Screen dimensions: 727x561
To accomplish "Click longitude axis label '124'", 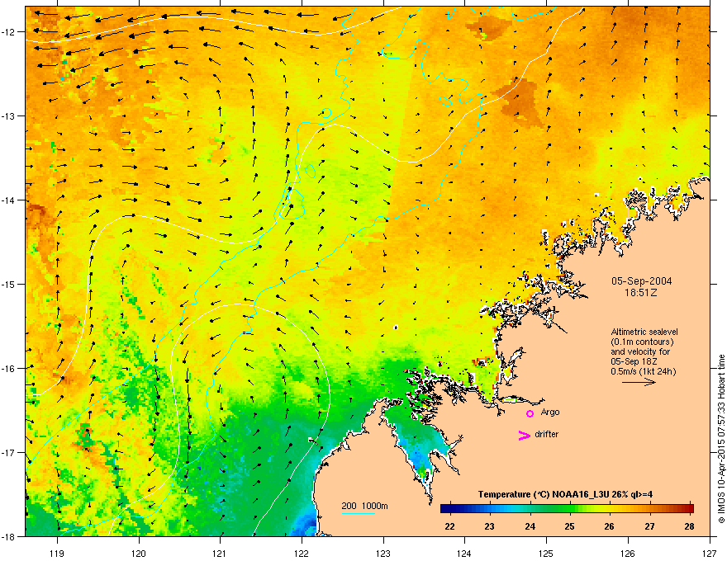I will 464,553.
